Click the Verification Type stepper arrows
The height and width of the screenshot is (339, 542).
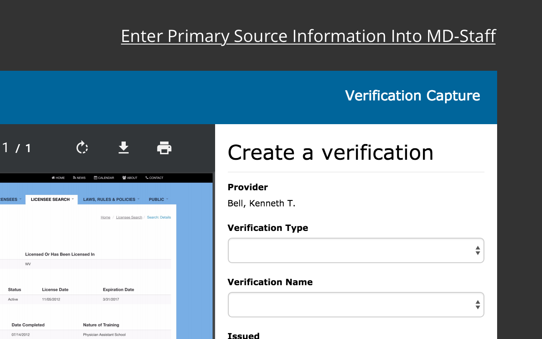point(477,250)
